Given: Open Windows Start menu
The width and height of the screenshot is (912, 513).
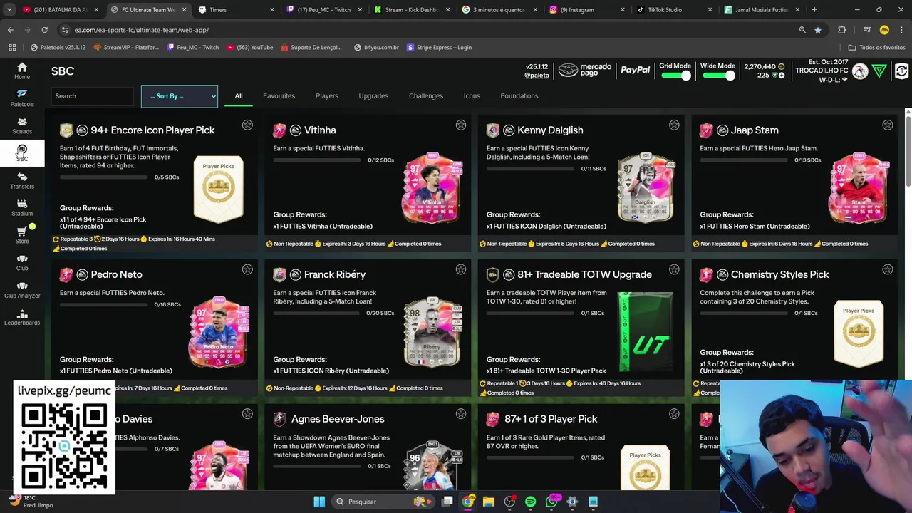Looking at the screenshot, I should pos(319,502).
